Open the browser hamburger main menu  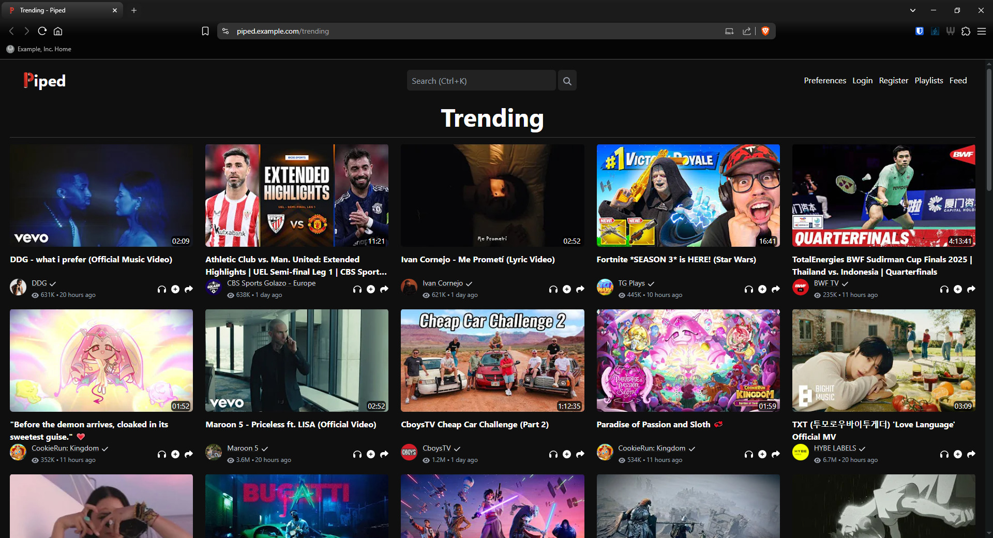coord(981,31)
